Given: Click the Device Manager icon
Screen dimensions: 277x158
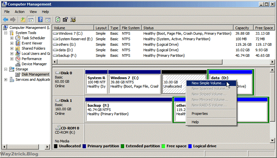Looking at the screenshot, I should [18, 64].
